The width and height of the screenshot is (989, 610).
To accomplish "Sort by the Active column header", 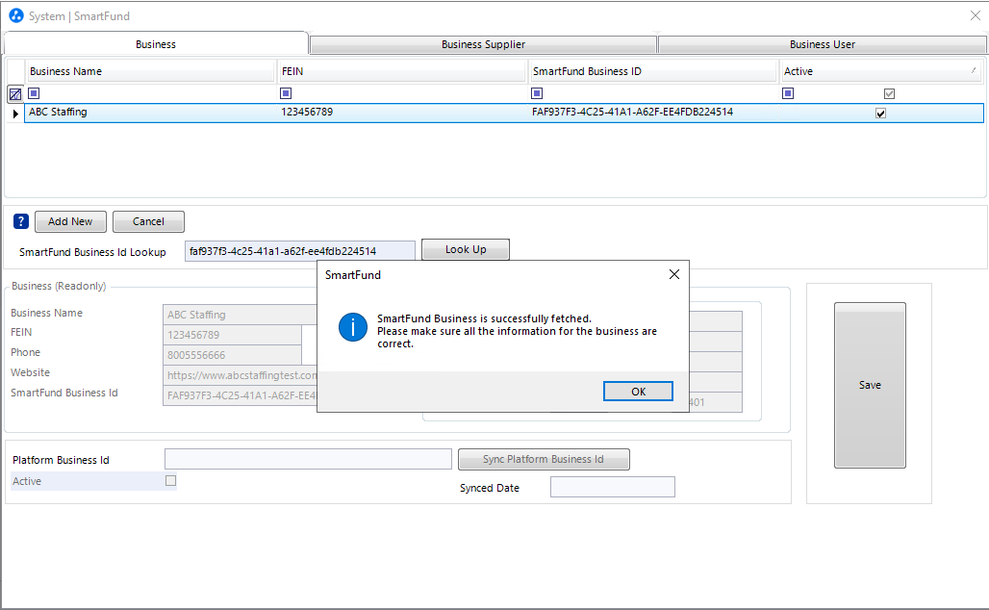I will point(882,71).
